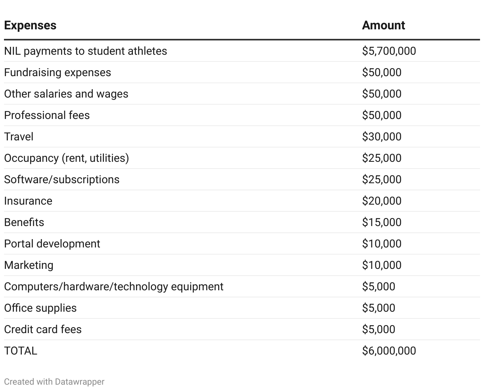484x391 pixels.
Task: Select Occupancy (rent, utilities) row label
Action: click(66, 158)
